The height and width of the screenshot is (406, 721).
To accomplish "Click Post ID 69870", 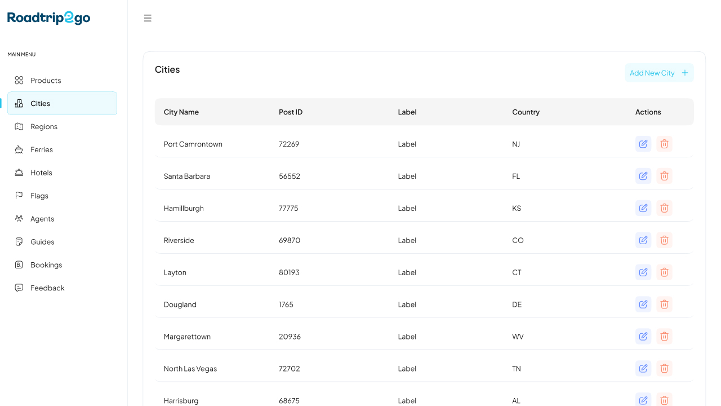I will (290, 241).
